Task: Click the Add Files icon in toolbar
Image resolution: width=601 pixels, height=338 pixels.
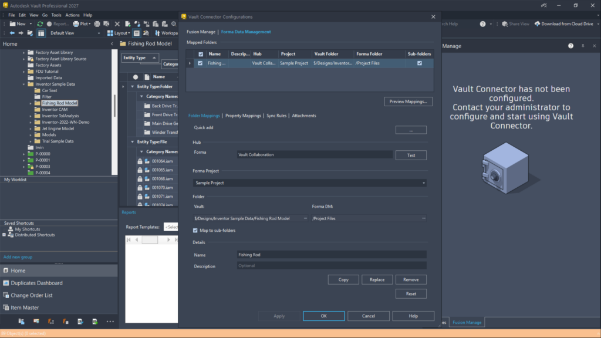Action: tap(127, 23)
